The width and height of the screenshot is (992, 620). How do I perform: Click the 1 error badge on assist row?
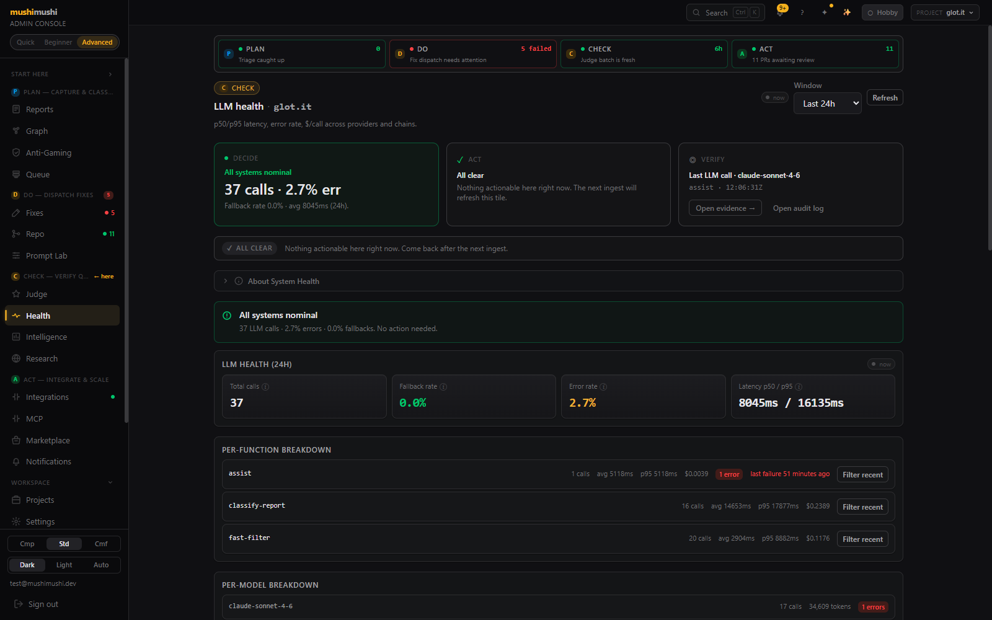[x=729, y=474]
